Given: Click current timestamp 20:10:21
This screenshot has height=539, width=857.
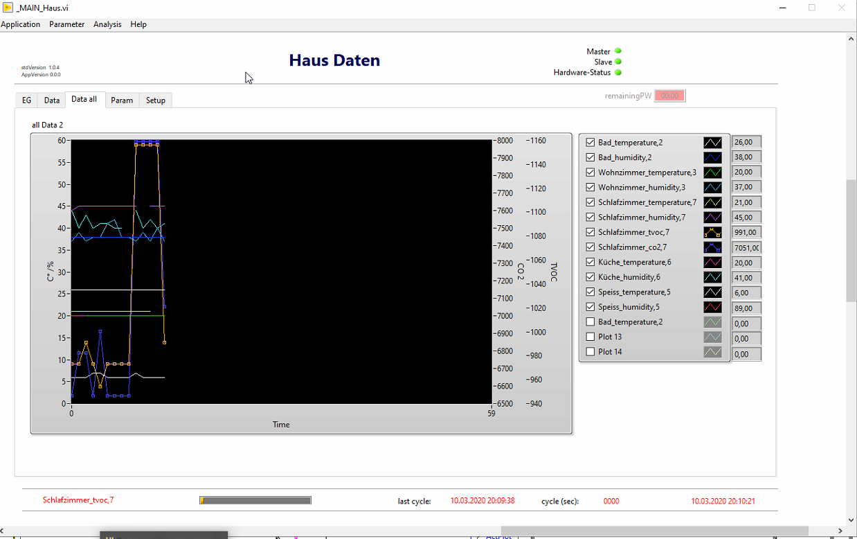Looking at the screenshot, I should (723, 501).
